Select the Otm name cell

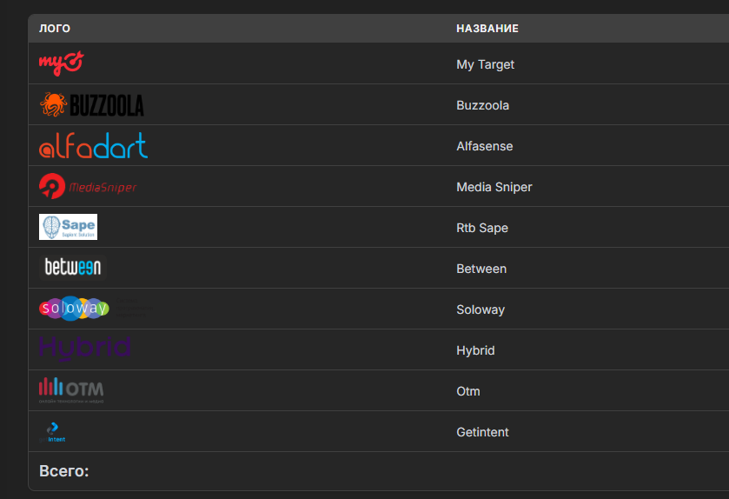pyautogui.click(x=468, y=391)
